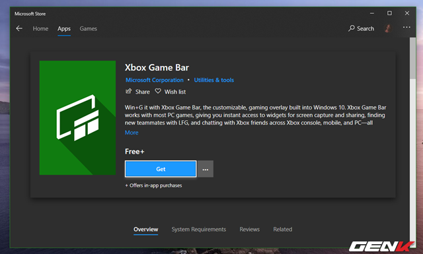The width and height of the screenshot is (423, 254).
Task: Switch to the Games tab
Action: click(x=88, y=28)
